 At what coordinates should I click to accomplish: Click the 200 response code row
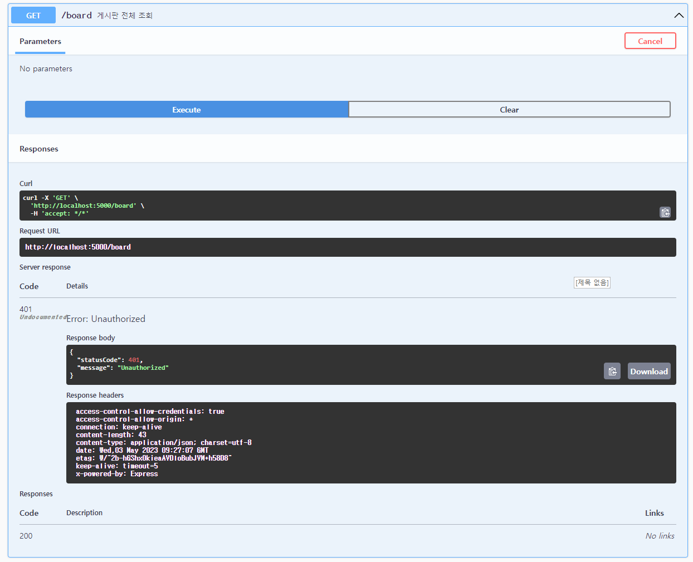[x=348, y=536]
